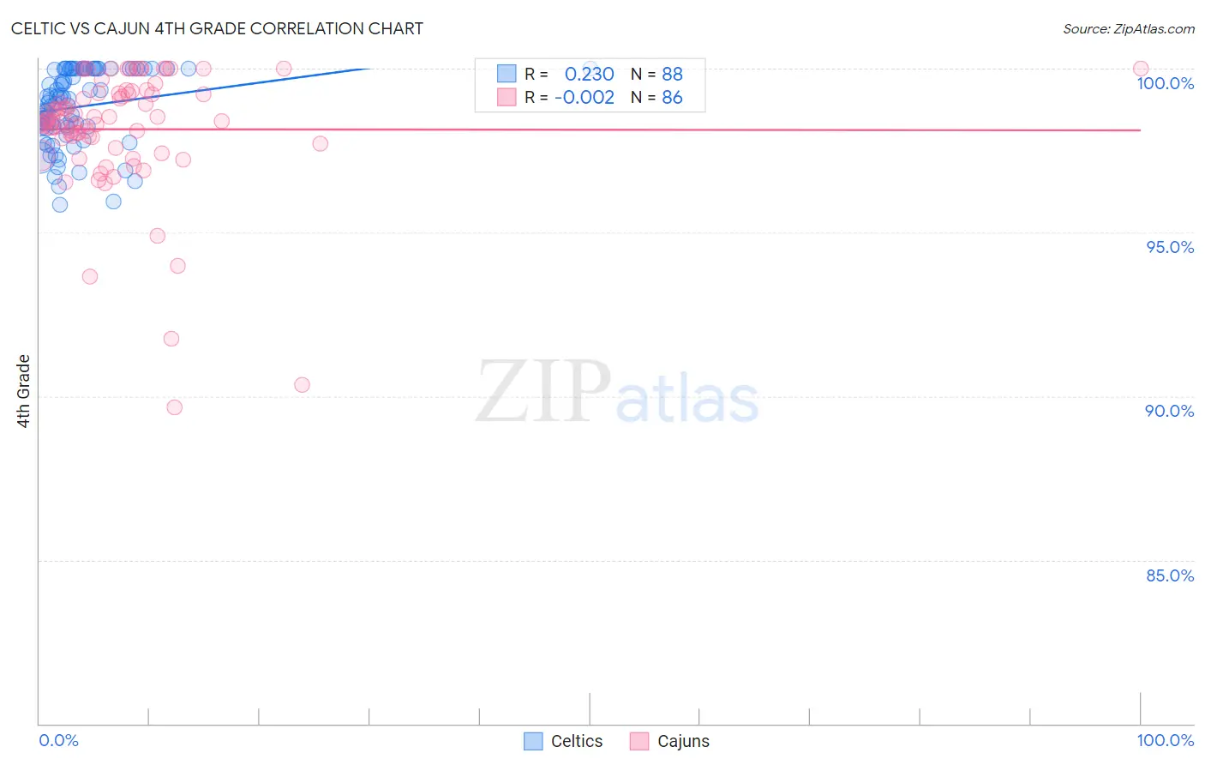Viewport: 1205px width, 765px height.
Task: Click the blue swatch beside R = 0.230
Action: [x=507, y=74]
